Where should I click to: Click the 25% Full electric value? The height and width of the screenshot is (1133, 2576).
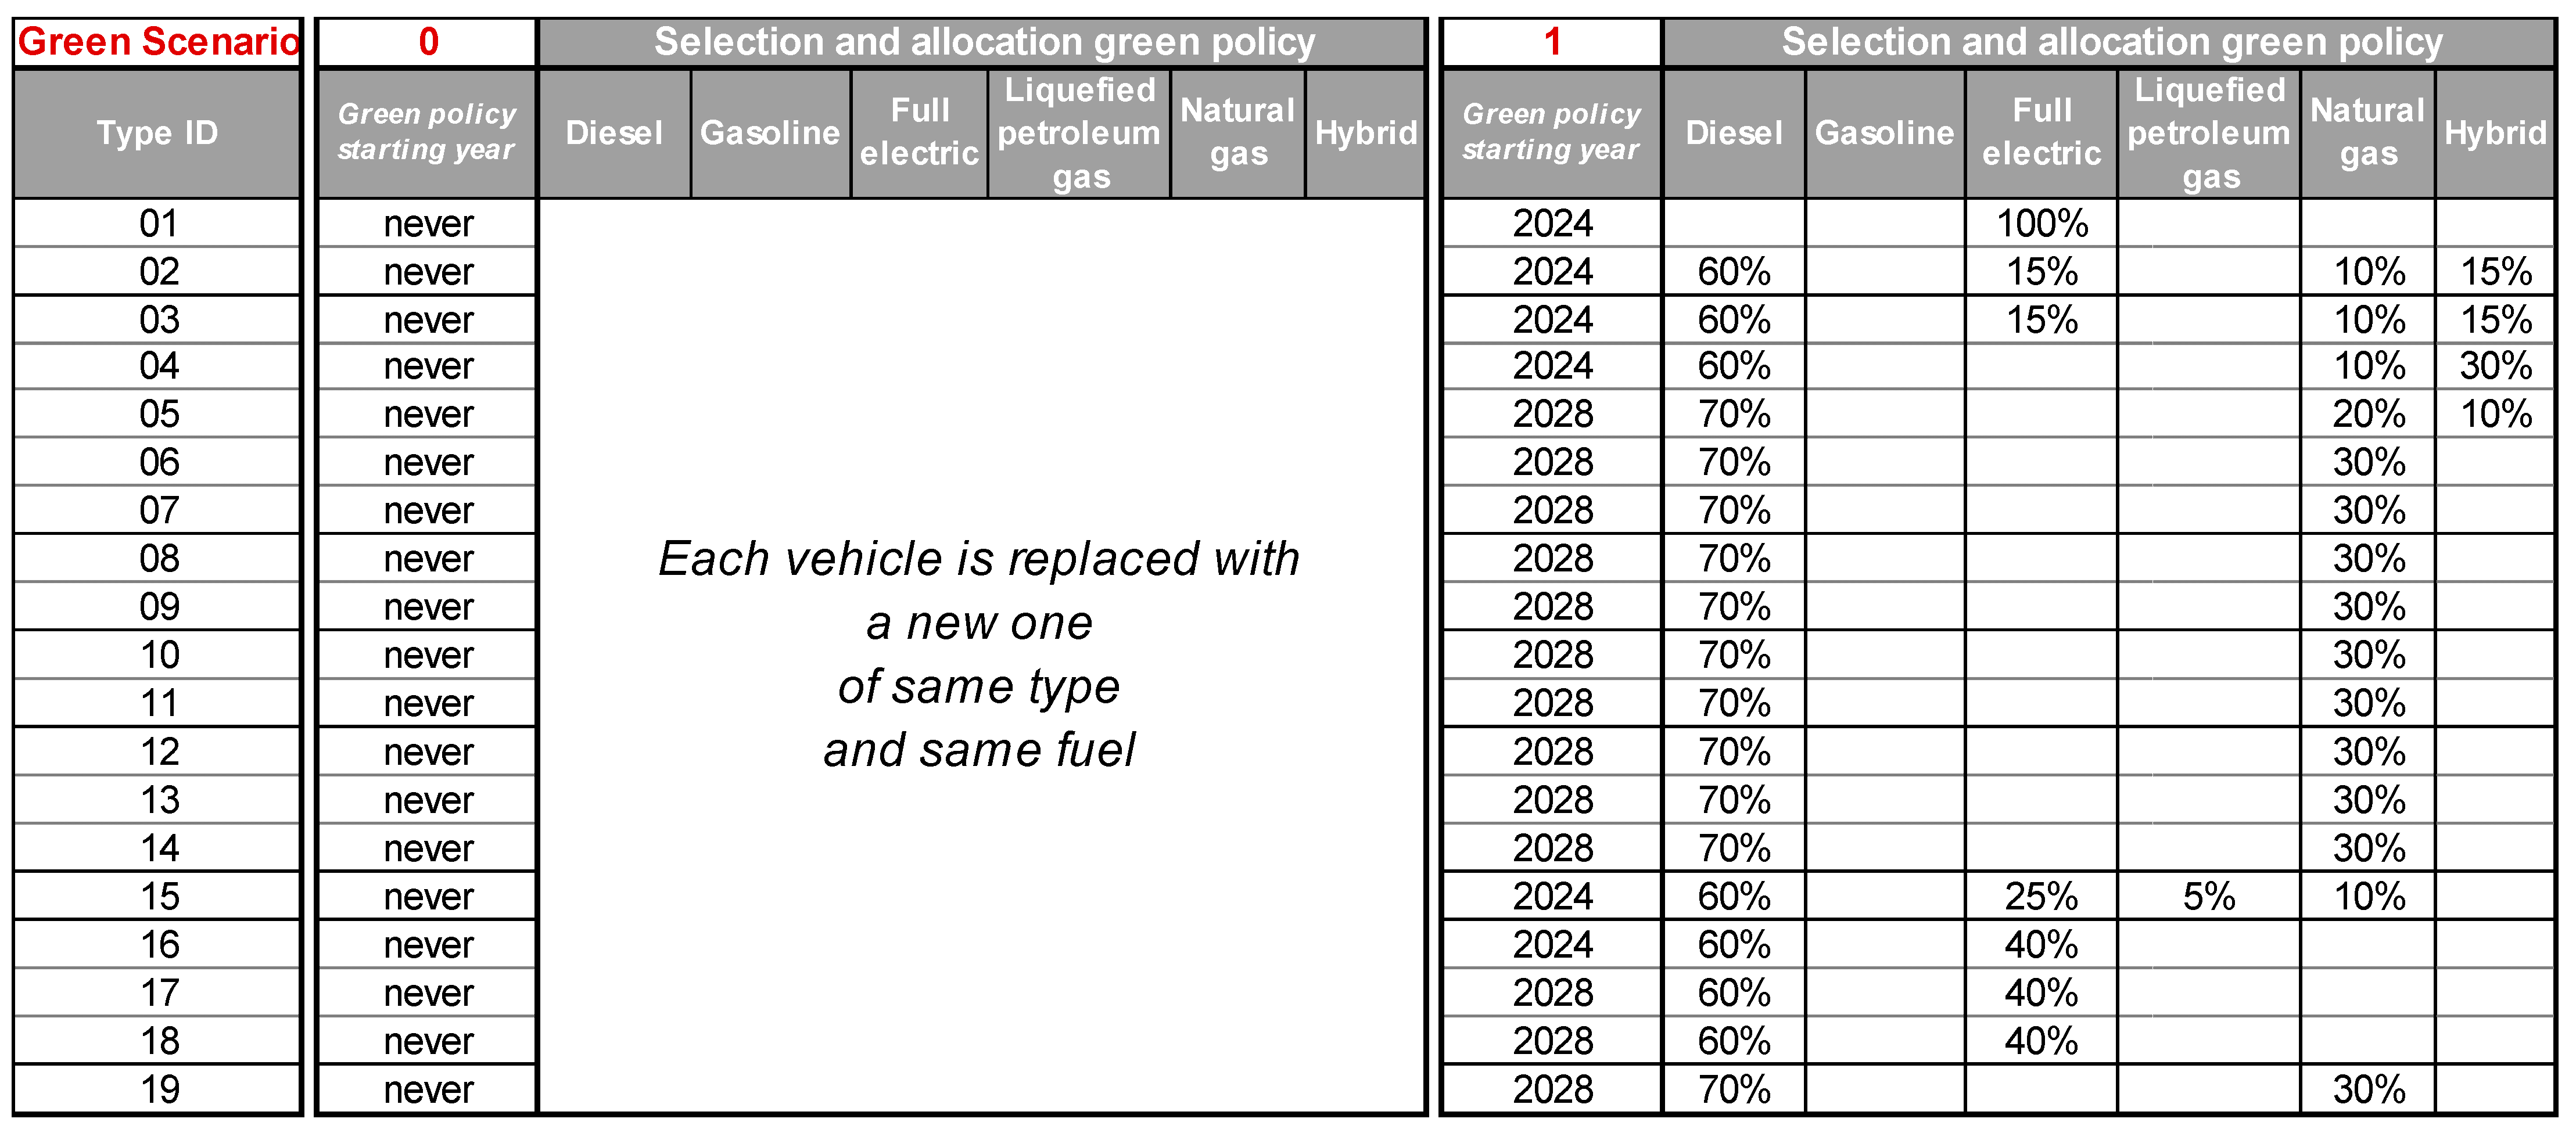tap(2041, 896)
